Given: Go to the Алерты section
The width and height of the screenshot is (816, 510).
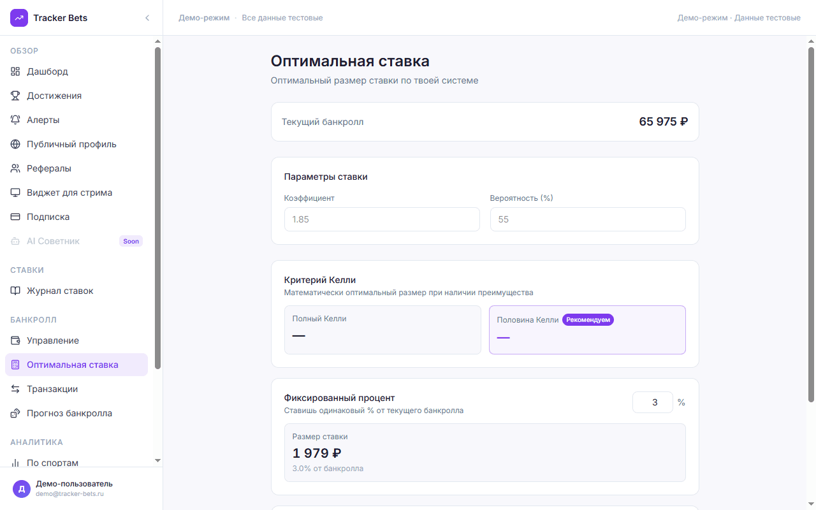Looking at the screenshot, I should coord(76,120).
